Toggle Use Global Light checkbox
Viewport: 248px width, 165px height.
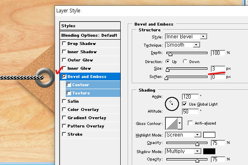click(184, 104)
